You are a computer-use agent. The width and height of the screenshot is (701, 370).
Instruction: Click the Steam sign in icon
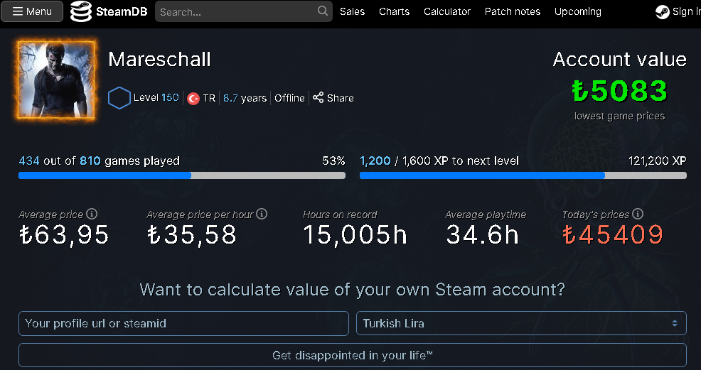[662, 11]
